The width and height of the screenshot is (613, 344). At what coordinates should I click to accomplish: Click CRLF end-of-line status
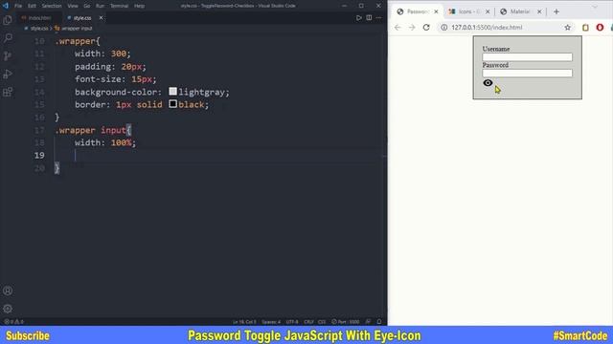308,322
